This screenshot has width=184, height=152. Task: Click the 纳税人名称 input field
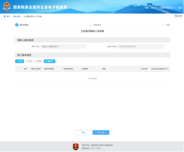point(63,46)
